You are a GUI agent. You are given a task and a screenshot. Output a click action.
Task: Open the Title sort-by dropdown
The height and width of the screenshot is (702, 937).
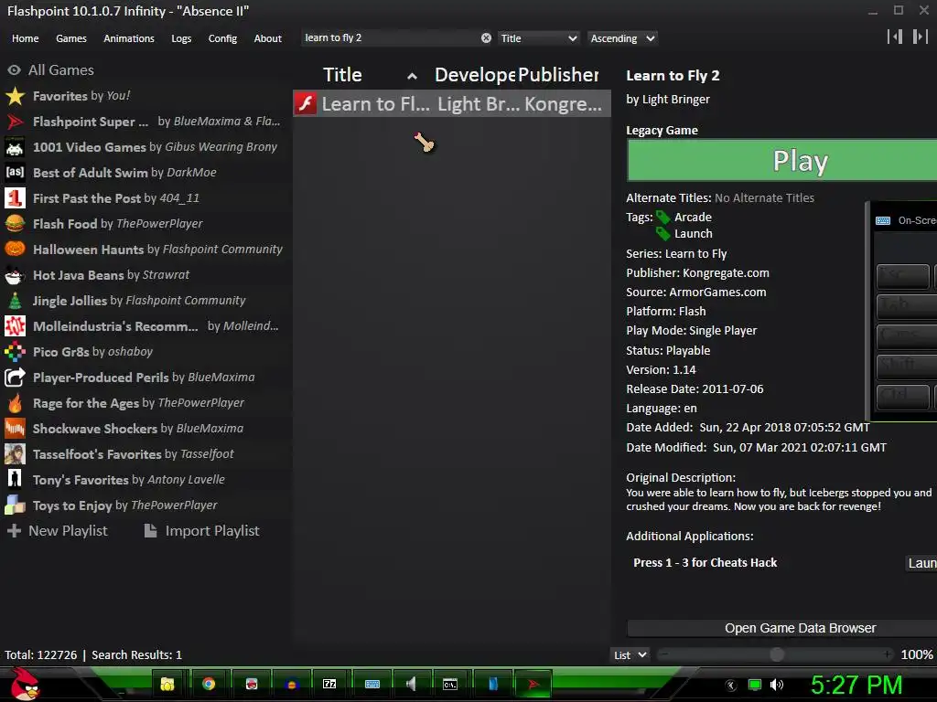coord(538,38)
